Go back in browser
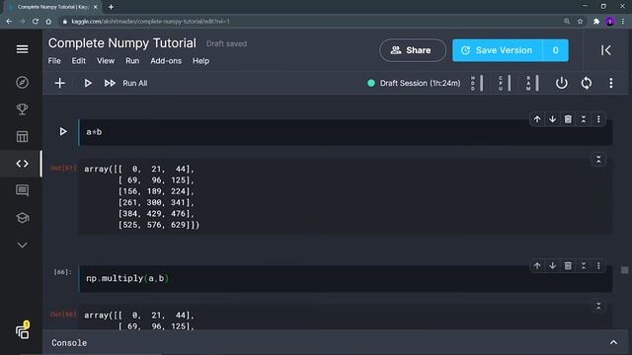 point(9,22)
